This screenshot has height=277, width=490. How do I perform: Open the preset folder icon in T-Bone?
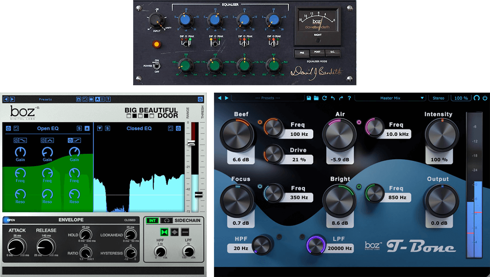pyautogui.click(x=316, y=98)
